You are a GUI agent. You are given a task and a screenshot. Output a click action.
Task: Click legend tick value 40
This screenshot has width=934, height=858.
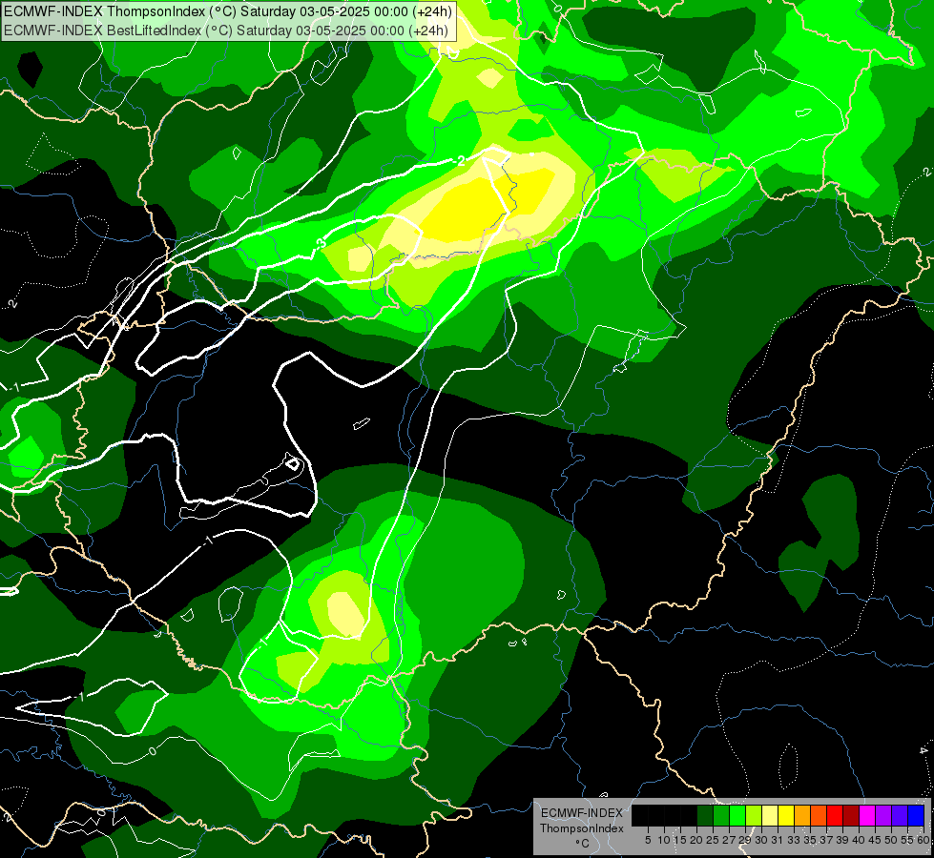(859, 840)
